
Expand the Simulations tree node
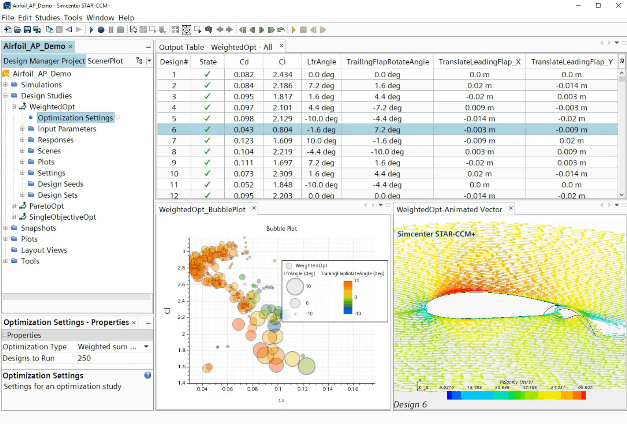[x=6, y=84]
